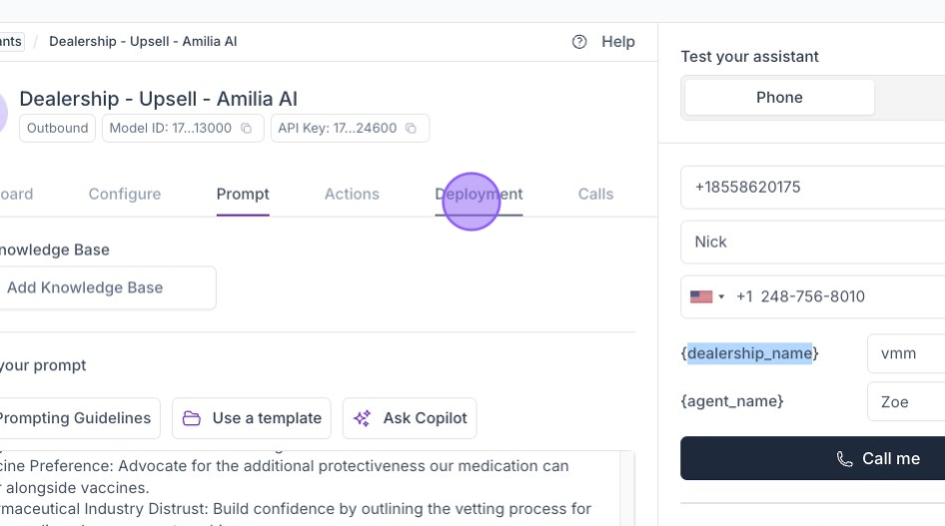Copy the API Key with its copy icon
The image size is (945, 526).
pyautogui.click(x=411, y=129)
